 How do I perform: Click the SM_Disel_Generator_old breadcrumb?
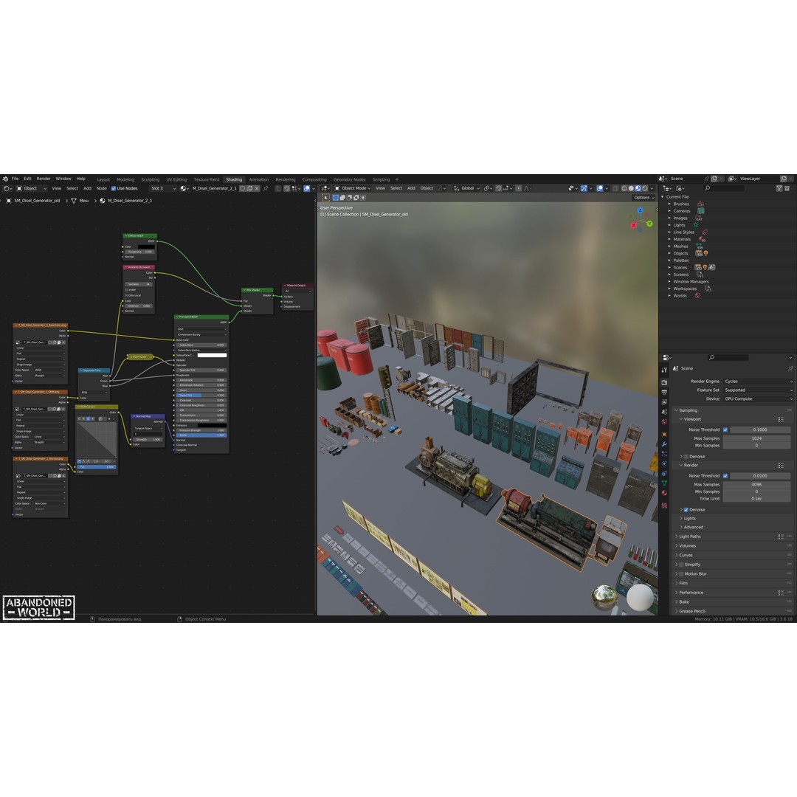pyautogui.click(x=37, y=201)
